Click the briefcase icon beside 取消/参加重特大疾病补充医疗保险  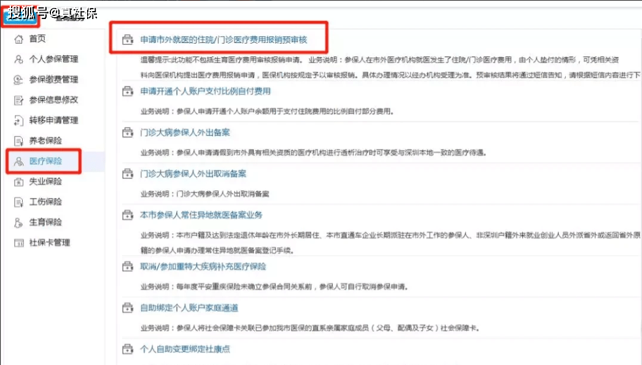click(127, 266)
